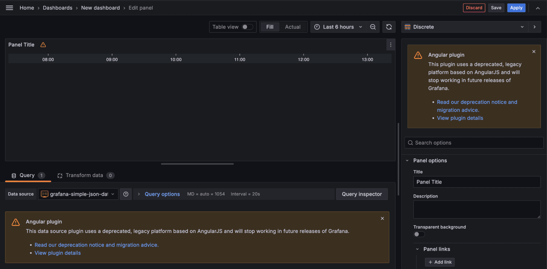The width and height of the screenshot is (547, 269).
Task: Close the data source Angular plugin alert
Action: pyautogui.click(x=382, y=219)
